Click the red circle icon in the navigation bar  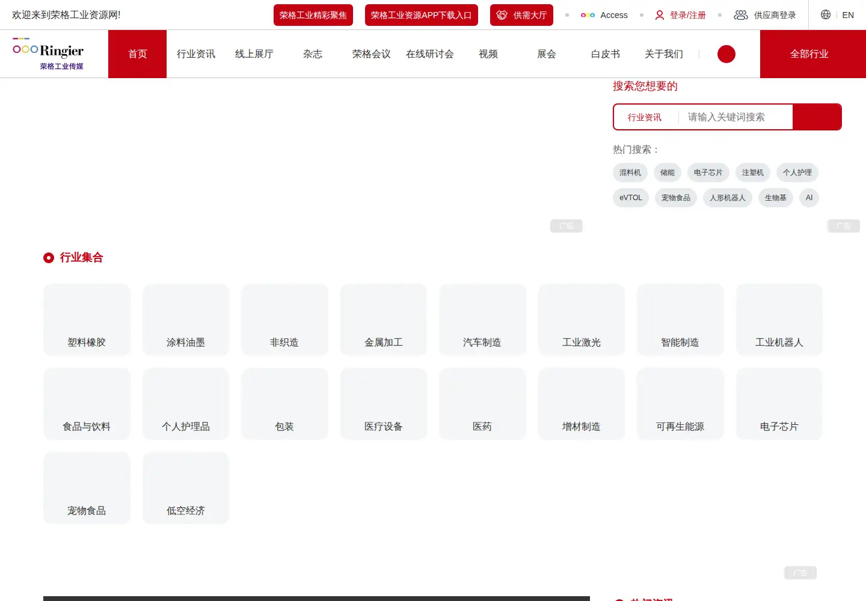(726, 54)
